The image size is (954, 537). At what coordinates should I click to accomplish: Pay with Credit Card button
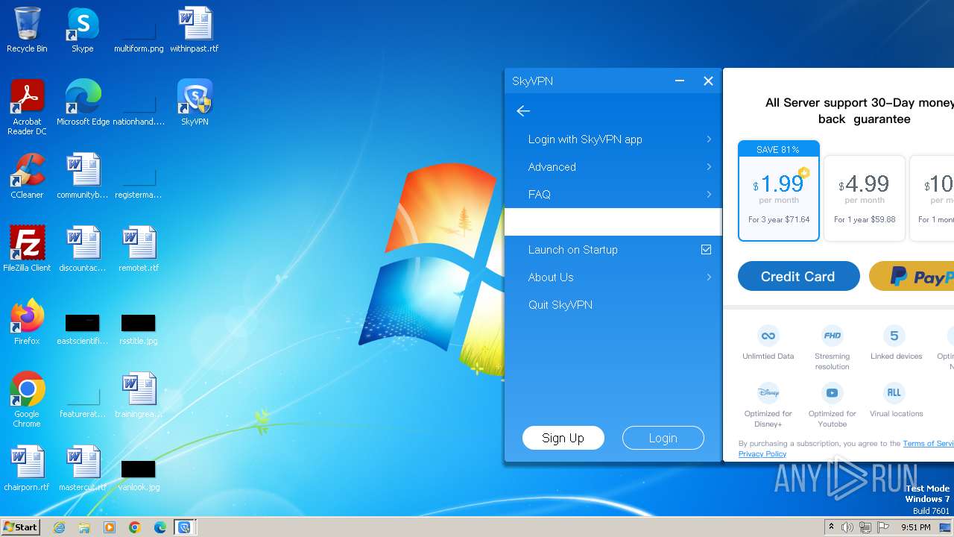pyautogui.click(x=798, y=276)
